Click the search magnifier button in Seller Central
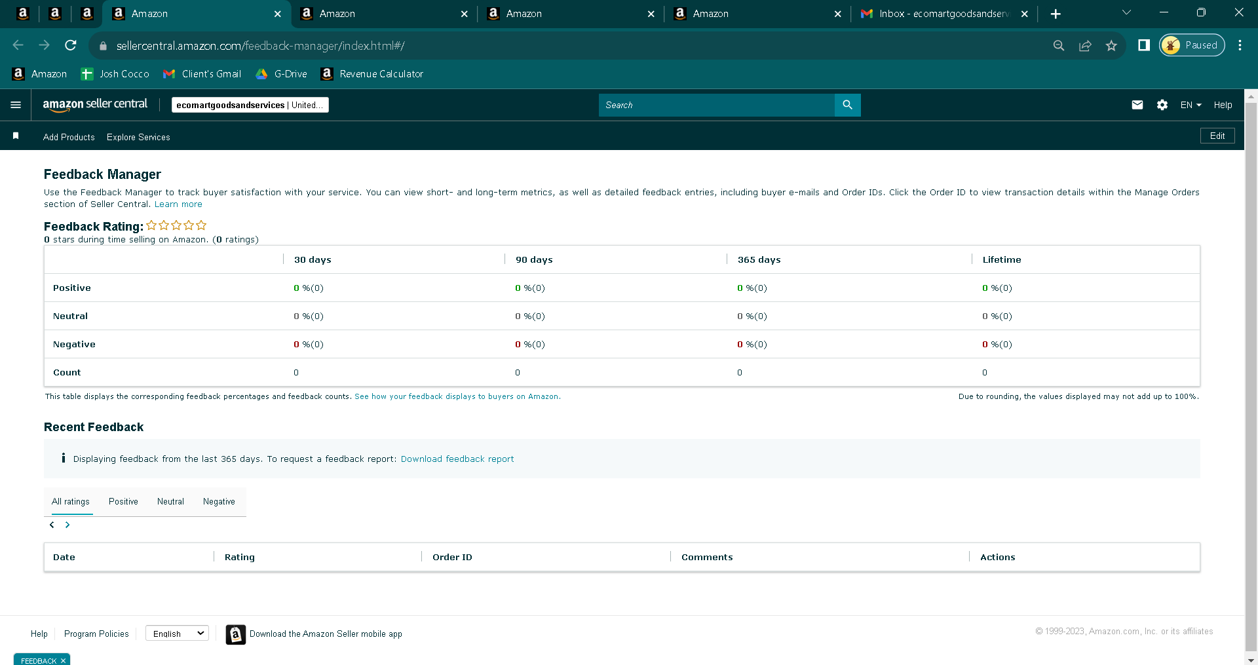 847,105
